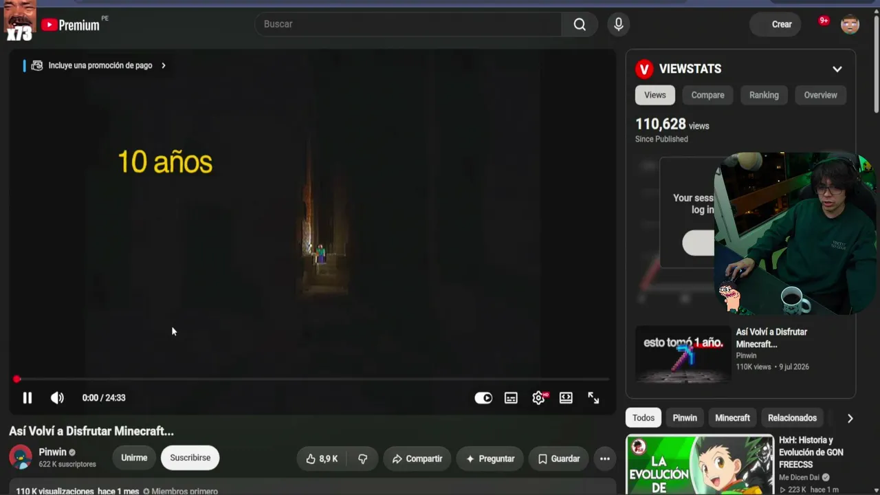The height and width of the screenshot is (495, 880).
Task: Select the Compare tab in ViewStats
Action: (x=707, y=95)
